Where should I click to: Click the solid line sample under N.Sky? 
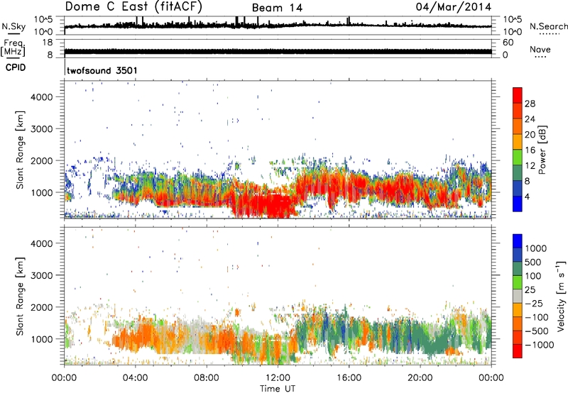(x=13, y=34)
